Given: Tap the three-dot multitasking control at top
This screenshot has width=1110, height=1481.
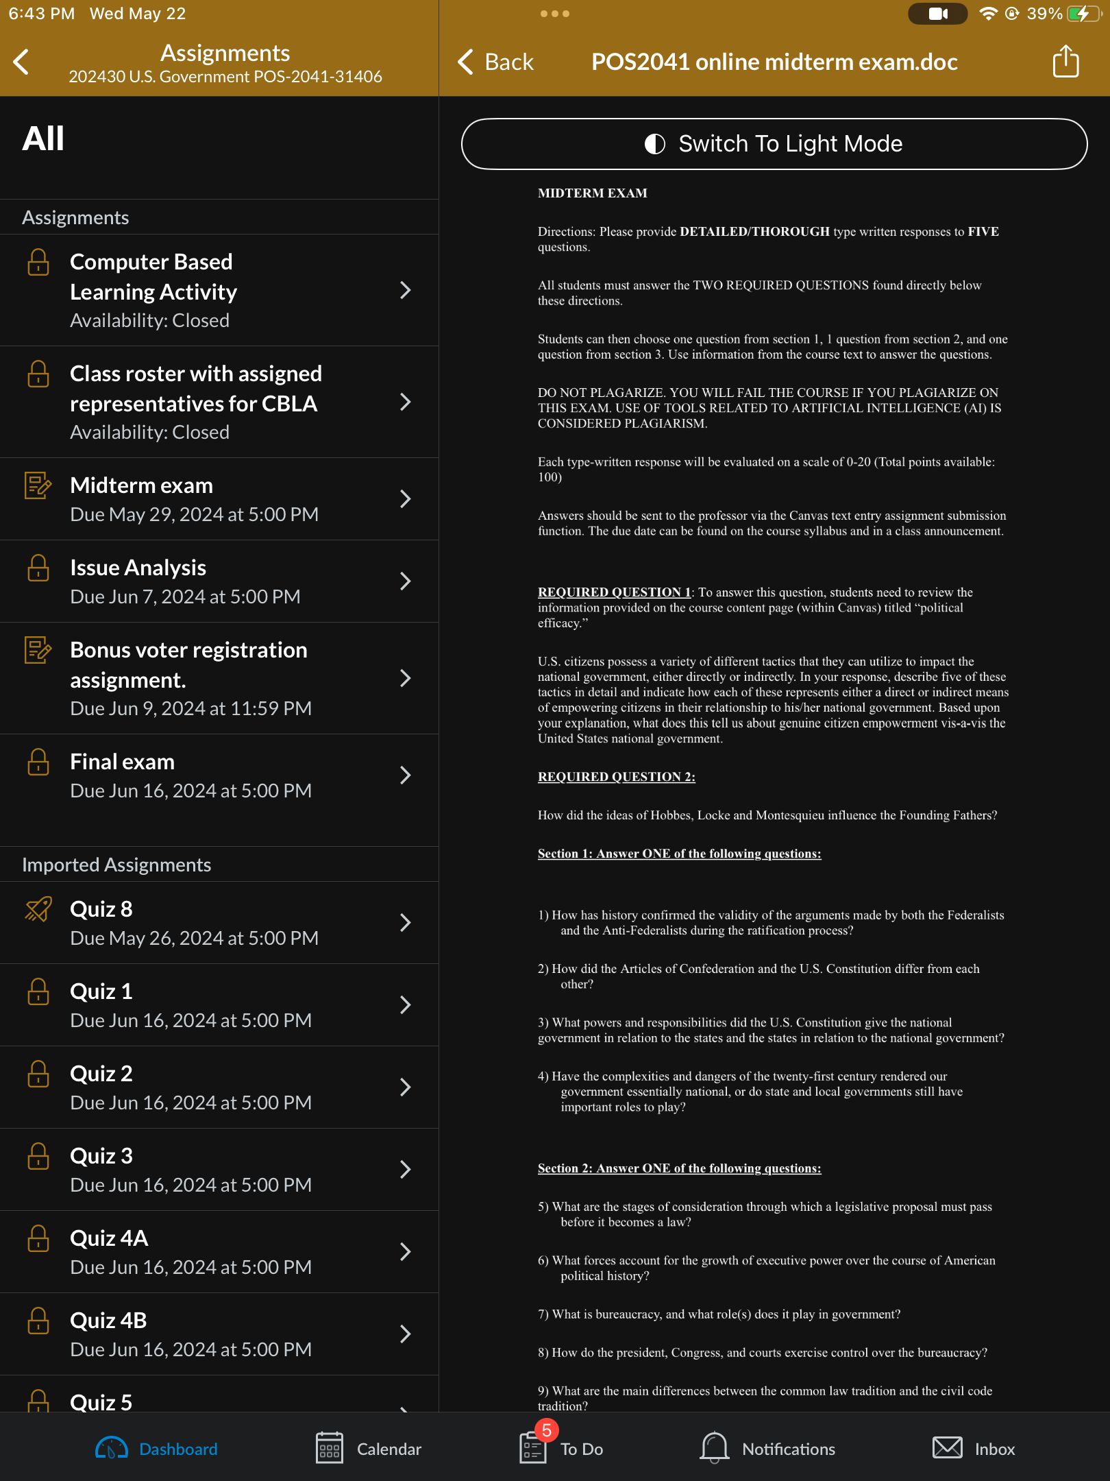Looking at the screenshot, I should pyautogui.click(x=555, y=14).
